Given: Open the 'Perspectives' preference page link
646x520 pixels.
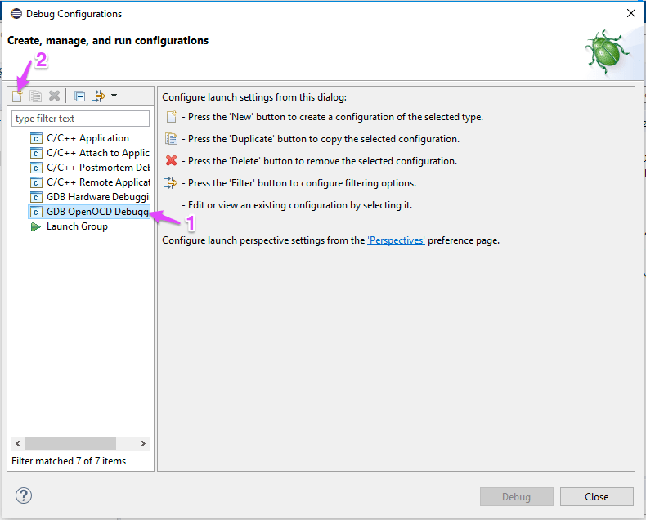Looking at the screenshot, I should (x=396, y=240).
